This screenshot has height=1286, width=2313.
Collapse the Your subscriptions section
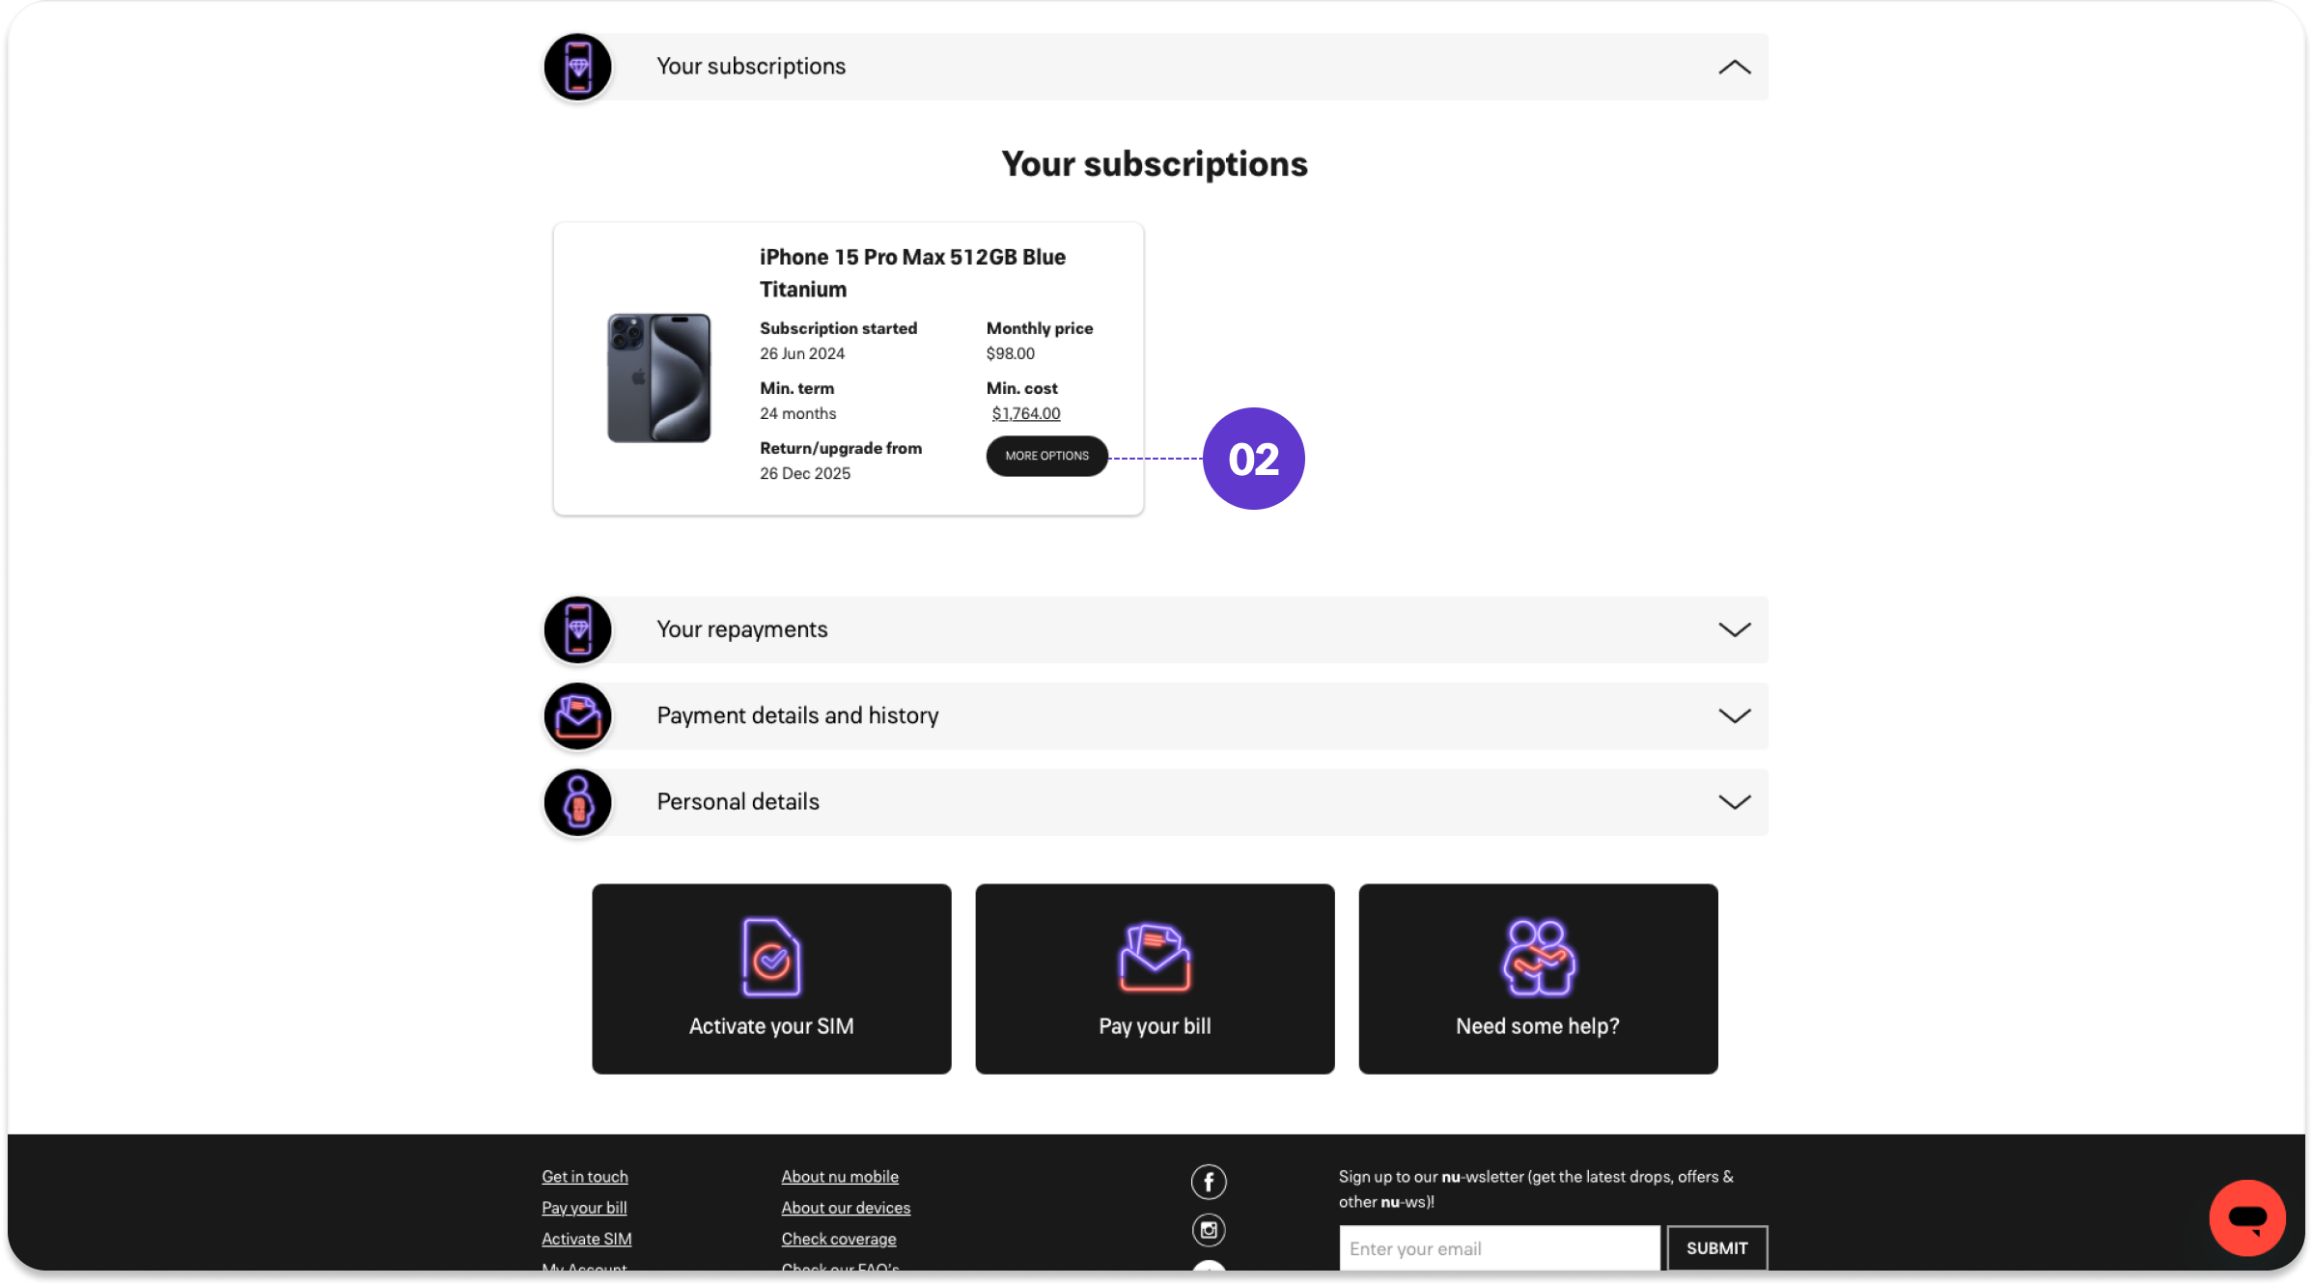tap(1734, 67)
